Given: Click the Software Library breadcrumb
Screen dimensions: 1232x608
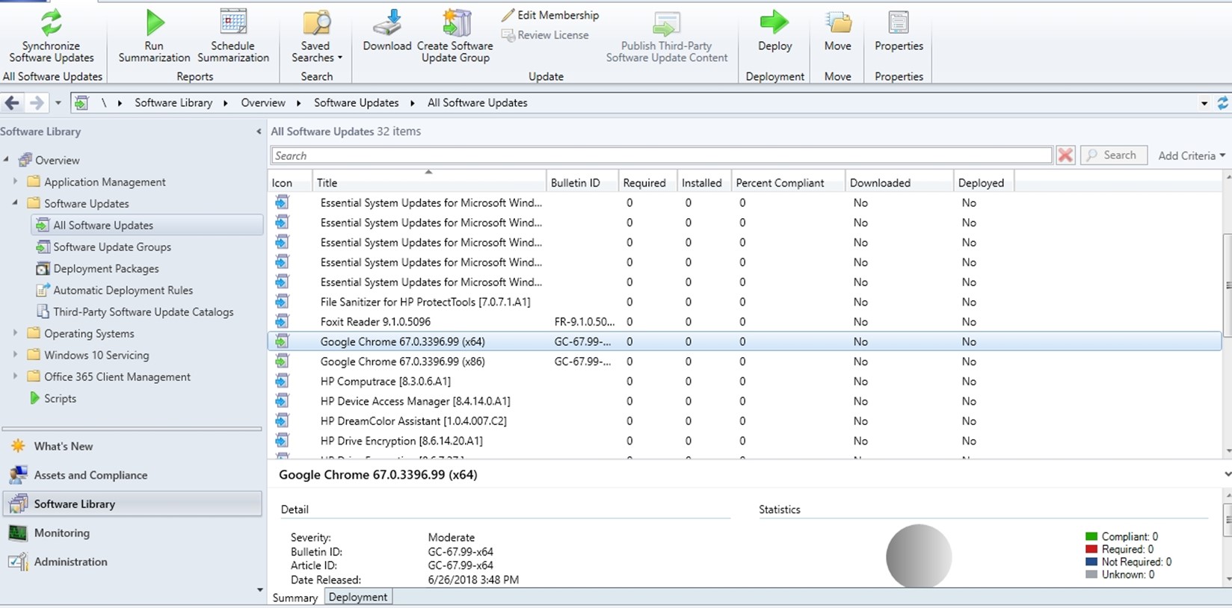Looking at the screenshot, I should pyautogui.click(x=173, y=103).
